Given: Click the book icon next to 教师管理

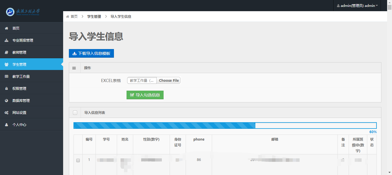Looking at the screenshot, I should 6,52.
